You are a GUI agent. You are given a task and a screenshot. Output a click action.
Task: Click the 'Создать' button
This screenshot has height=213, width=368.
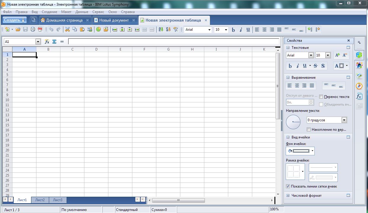[x=15, y=20]
